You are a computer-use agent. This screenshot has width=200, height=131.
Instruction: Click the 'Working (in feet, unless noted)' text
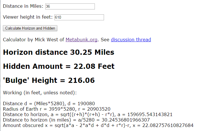pyautogui.click(x=40, y=93)
